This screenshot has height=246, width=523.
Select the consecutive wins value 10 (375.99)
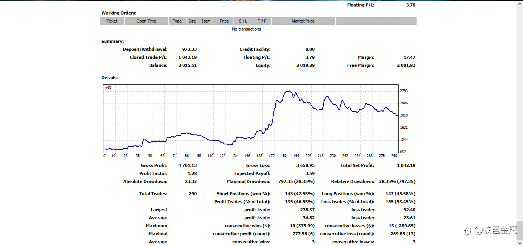[302, 226]
